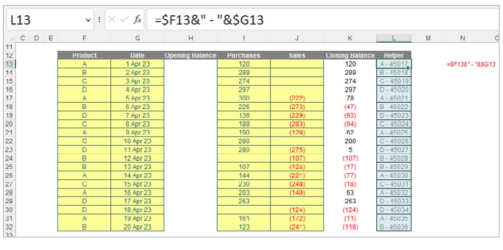503x250 pixels.
Task: Select column D header
Action: coord(36,38)
